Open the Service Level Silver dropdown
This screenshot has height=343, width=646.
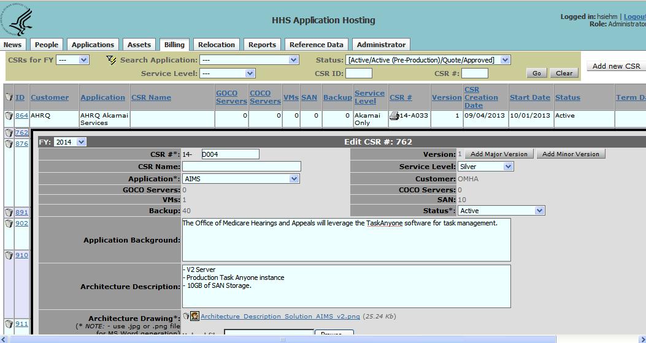[x=485, y=167]
